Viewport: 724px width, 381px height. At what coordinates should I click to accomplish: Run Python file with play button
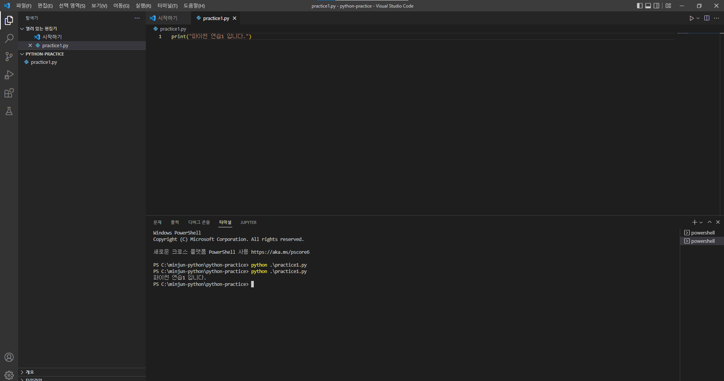pos(692,18)
